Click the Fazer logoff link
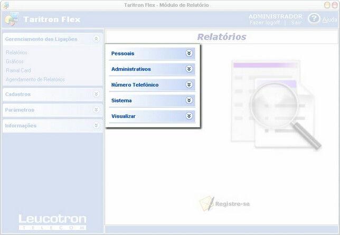Screen dimensions: 340x235 265,23
